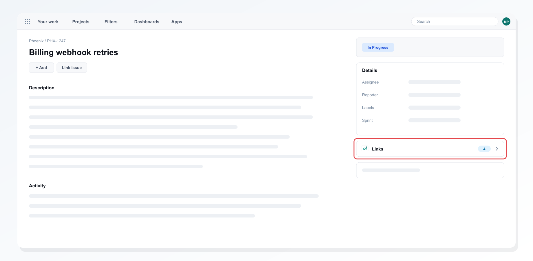
Task: Open the In Progress status dropdown
Action: point(378,47)
